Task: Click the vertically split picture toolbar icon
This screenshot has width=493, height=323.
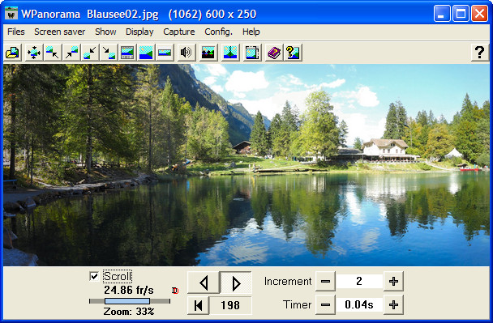Action: pos(229,52)
